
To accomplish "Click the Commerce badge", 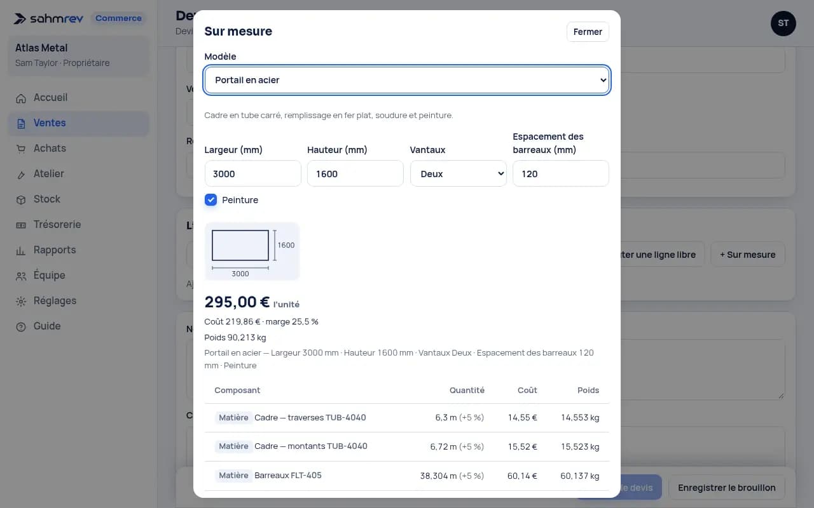I will pos(118,18).
